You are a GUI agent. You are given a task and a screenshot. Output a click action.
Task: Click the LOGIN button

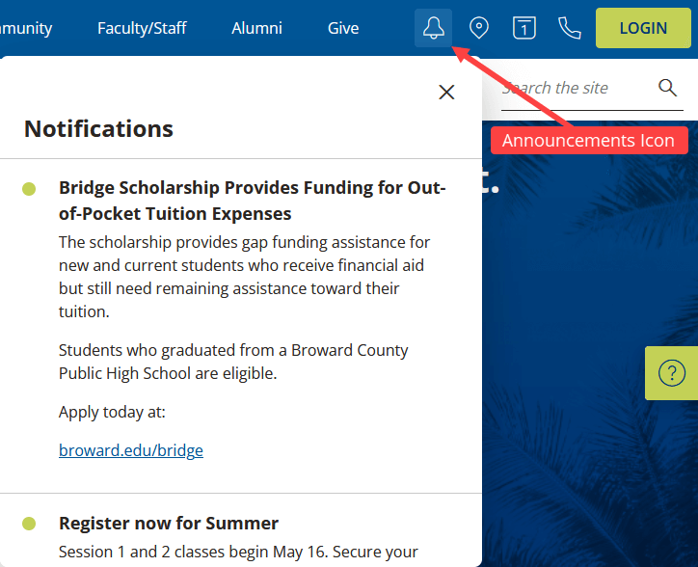click(643, 28)
